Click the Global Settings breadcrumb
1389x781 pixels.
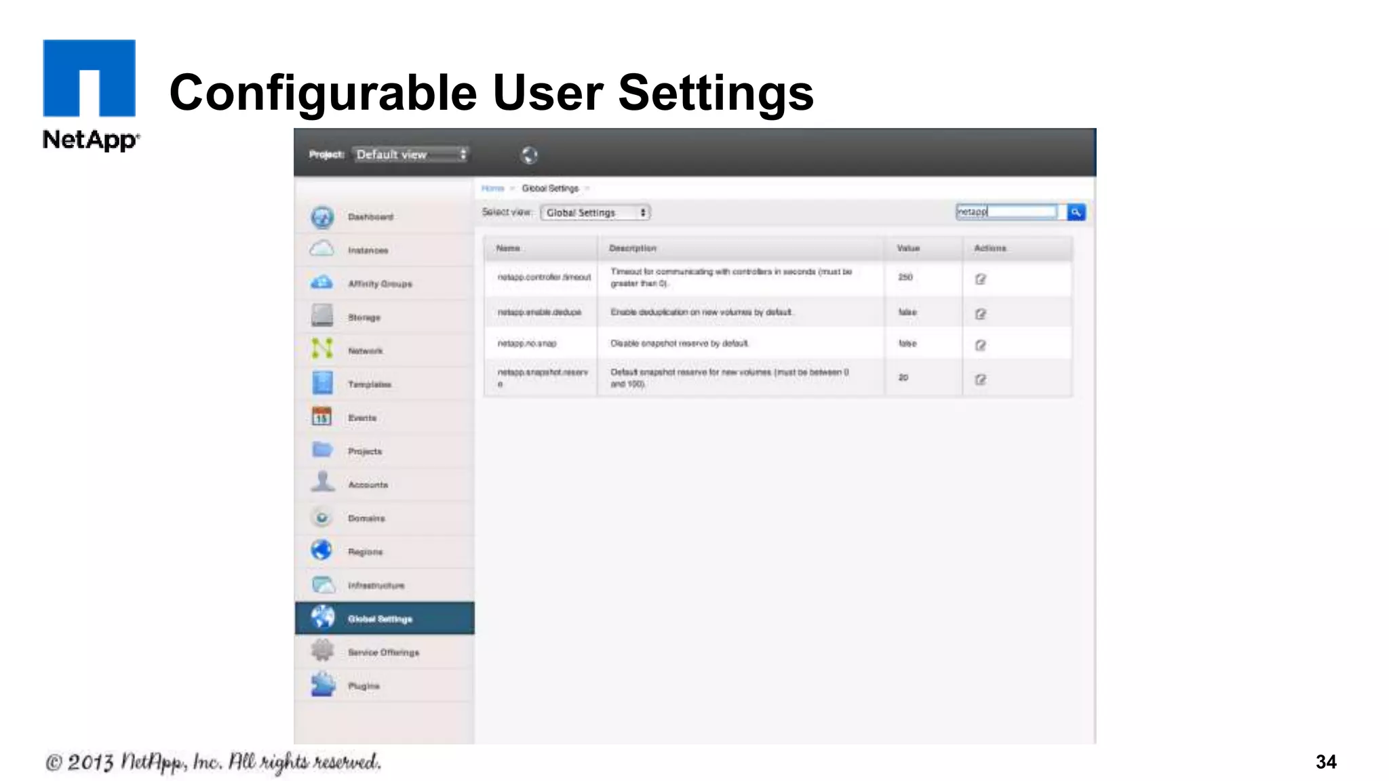pyautogui.click(x=550, y=188)
